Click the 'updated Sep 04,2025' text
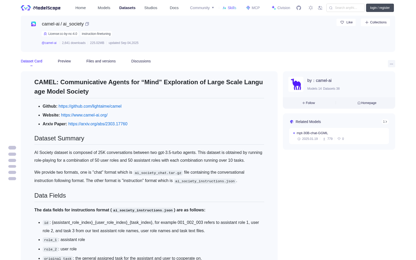Screen dimensions: 416x260 [123, 43]
